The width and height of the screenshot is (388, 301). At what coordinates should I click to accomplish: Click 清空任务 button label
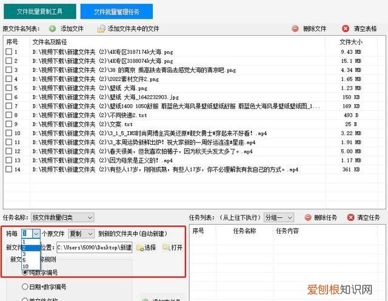tap(368, 217)
